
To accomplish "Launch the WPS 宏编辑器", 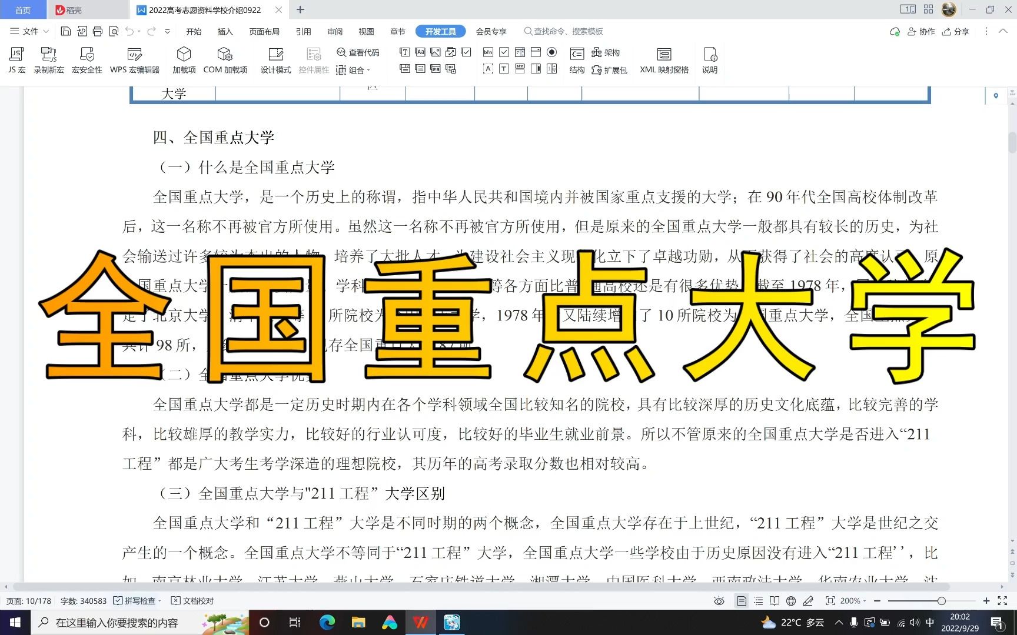I will [x=135, y=61].
